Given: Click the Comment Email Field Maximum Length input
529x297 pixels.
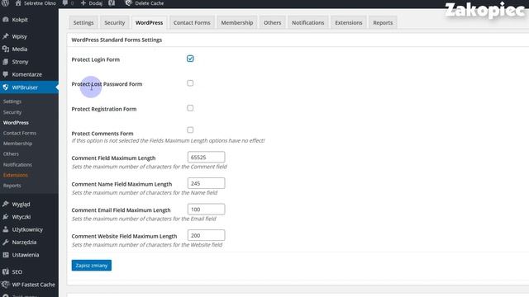Looking at the screenshot, I should [x=206, y=209].
